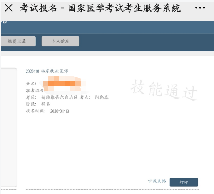Click the 2020110 临床执业医师 exam title
Image resolution: width=214 pixels, height=194 pixels.
[47, 71]
